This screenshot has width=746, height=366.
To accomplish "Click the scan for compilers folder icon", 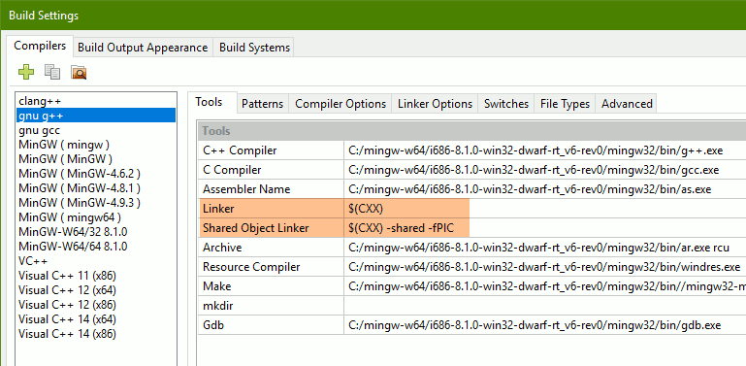I will (x=79, y=73).
